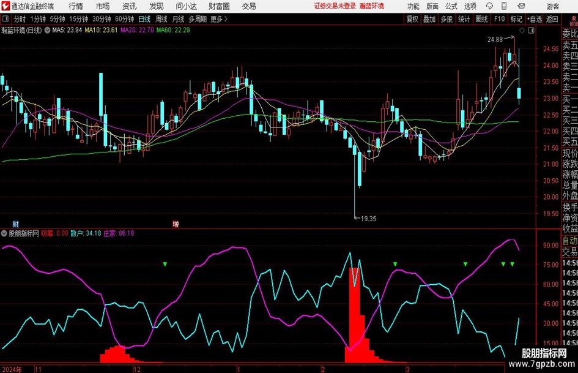Switch to the 30分钟 period tab
This screenshot has width=578, height=373.
pyautogui.click(x=102, y=19)
